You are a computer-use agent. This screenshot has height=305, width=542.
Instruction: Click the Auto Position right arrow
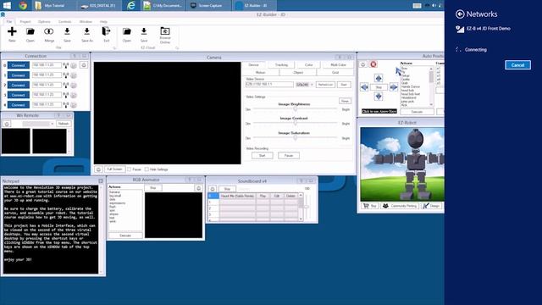[x=393, y=87]
